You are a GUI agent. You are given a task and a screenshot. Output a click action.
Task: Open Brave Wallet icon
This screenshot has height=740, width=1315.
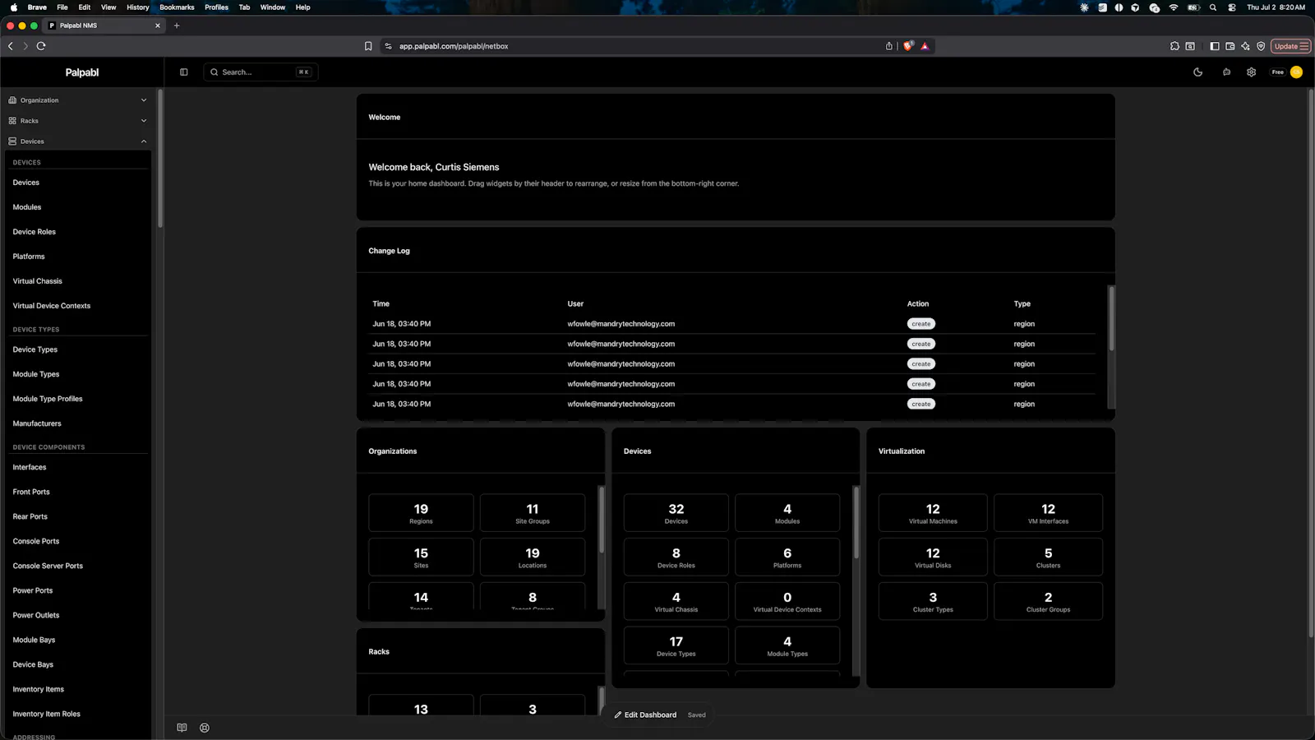tap(1230, 46)
